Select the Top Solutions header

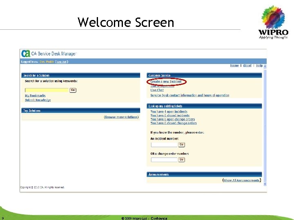[80, 110]
